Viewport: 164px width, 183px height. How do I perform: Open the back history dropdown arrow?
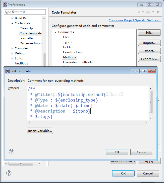[x=143, y=12]
